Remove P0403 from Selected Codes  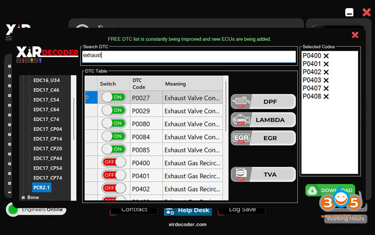pos(326,80)
